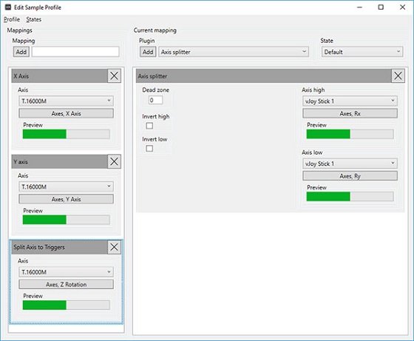Expand the Axis low vJoy Stick 1 dropdown
This screenshot has width=414, height=341.
pos(350,163)
